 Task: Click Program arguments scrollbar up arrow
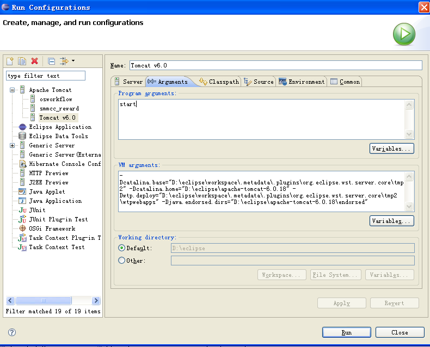(x=409, y=105)
